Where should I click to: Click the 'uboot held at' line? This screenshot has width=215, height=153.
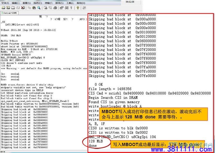coord(24,46)
